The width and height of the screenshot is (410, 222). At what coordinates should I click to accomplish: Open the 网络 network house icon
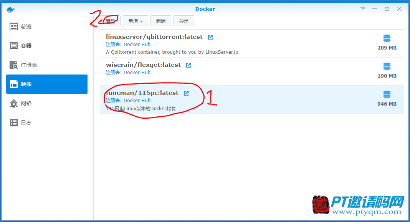pyautogui.click(x=13, y=103)
